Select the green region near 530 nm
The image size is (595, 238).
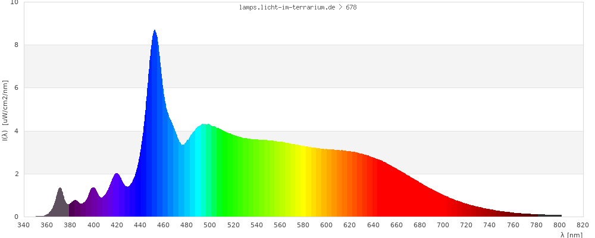click(245, 178)
